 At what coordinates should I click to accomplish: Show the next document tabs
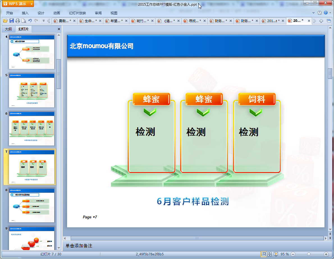tap(314, 21)
